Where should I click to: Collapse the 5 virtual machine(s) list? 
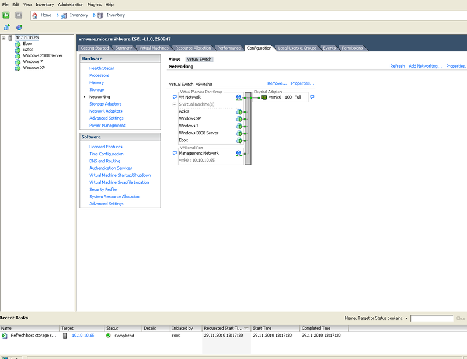coord(175,104)
